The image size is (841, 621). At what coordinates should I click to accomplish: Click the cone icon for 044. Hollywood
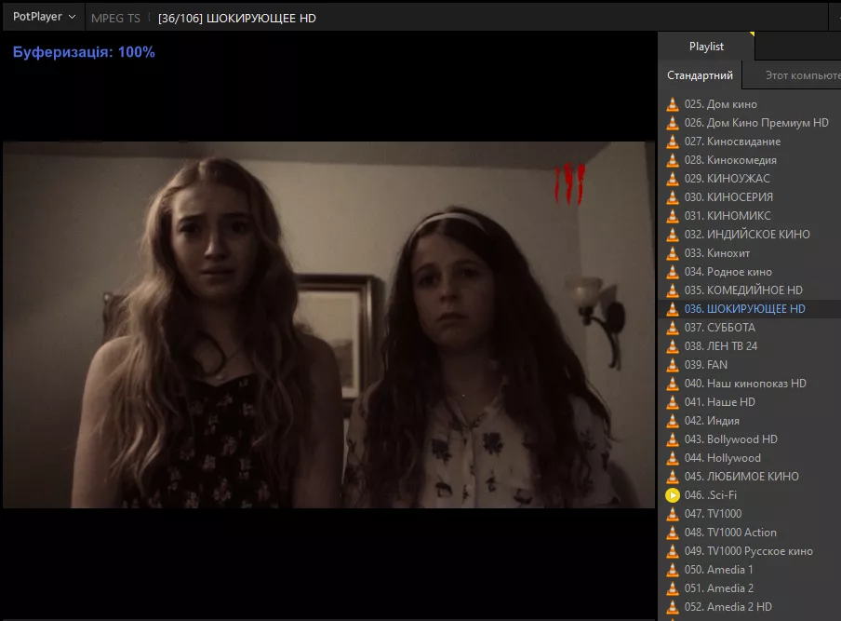pyautogui.click(x=672, y=458)
